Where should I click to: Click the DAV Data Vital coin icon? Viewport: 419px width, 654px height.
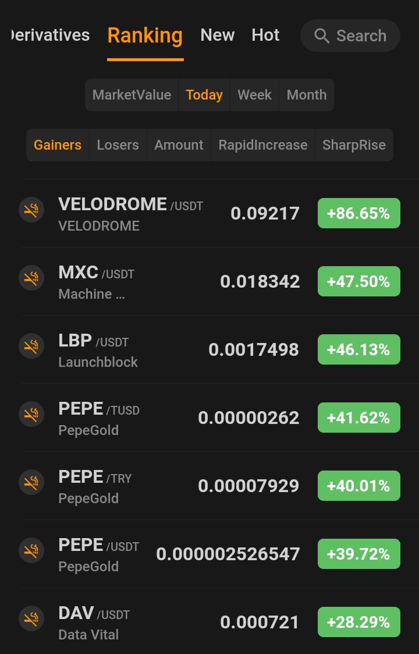(x=31, y=618)
